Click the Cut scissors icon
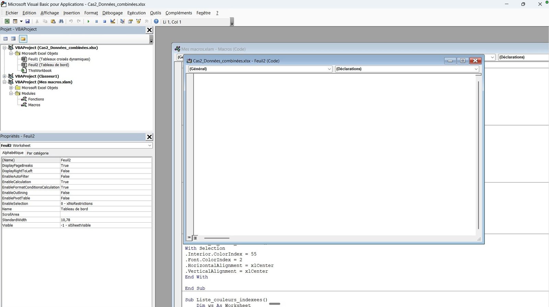This screenshot has width=549, height=307. click(x=37, y=21)
